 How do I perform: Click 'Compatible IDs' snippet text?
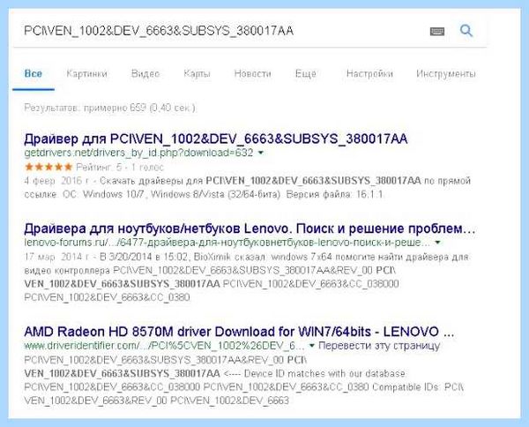(x=406, y=387)
